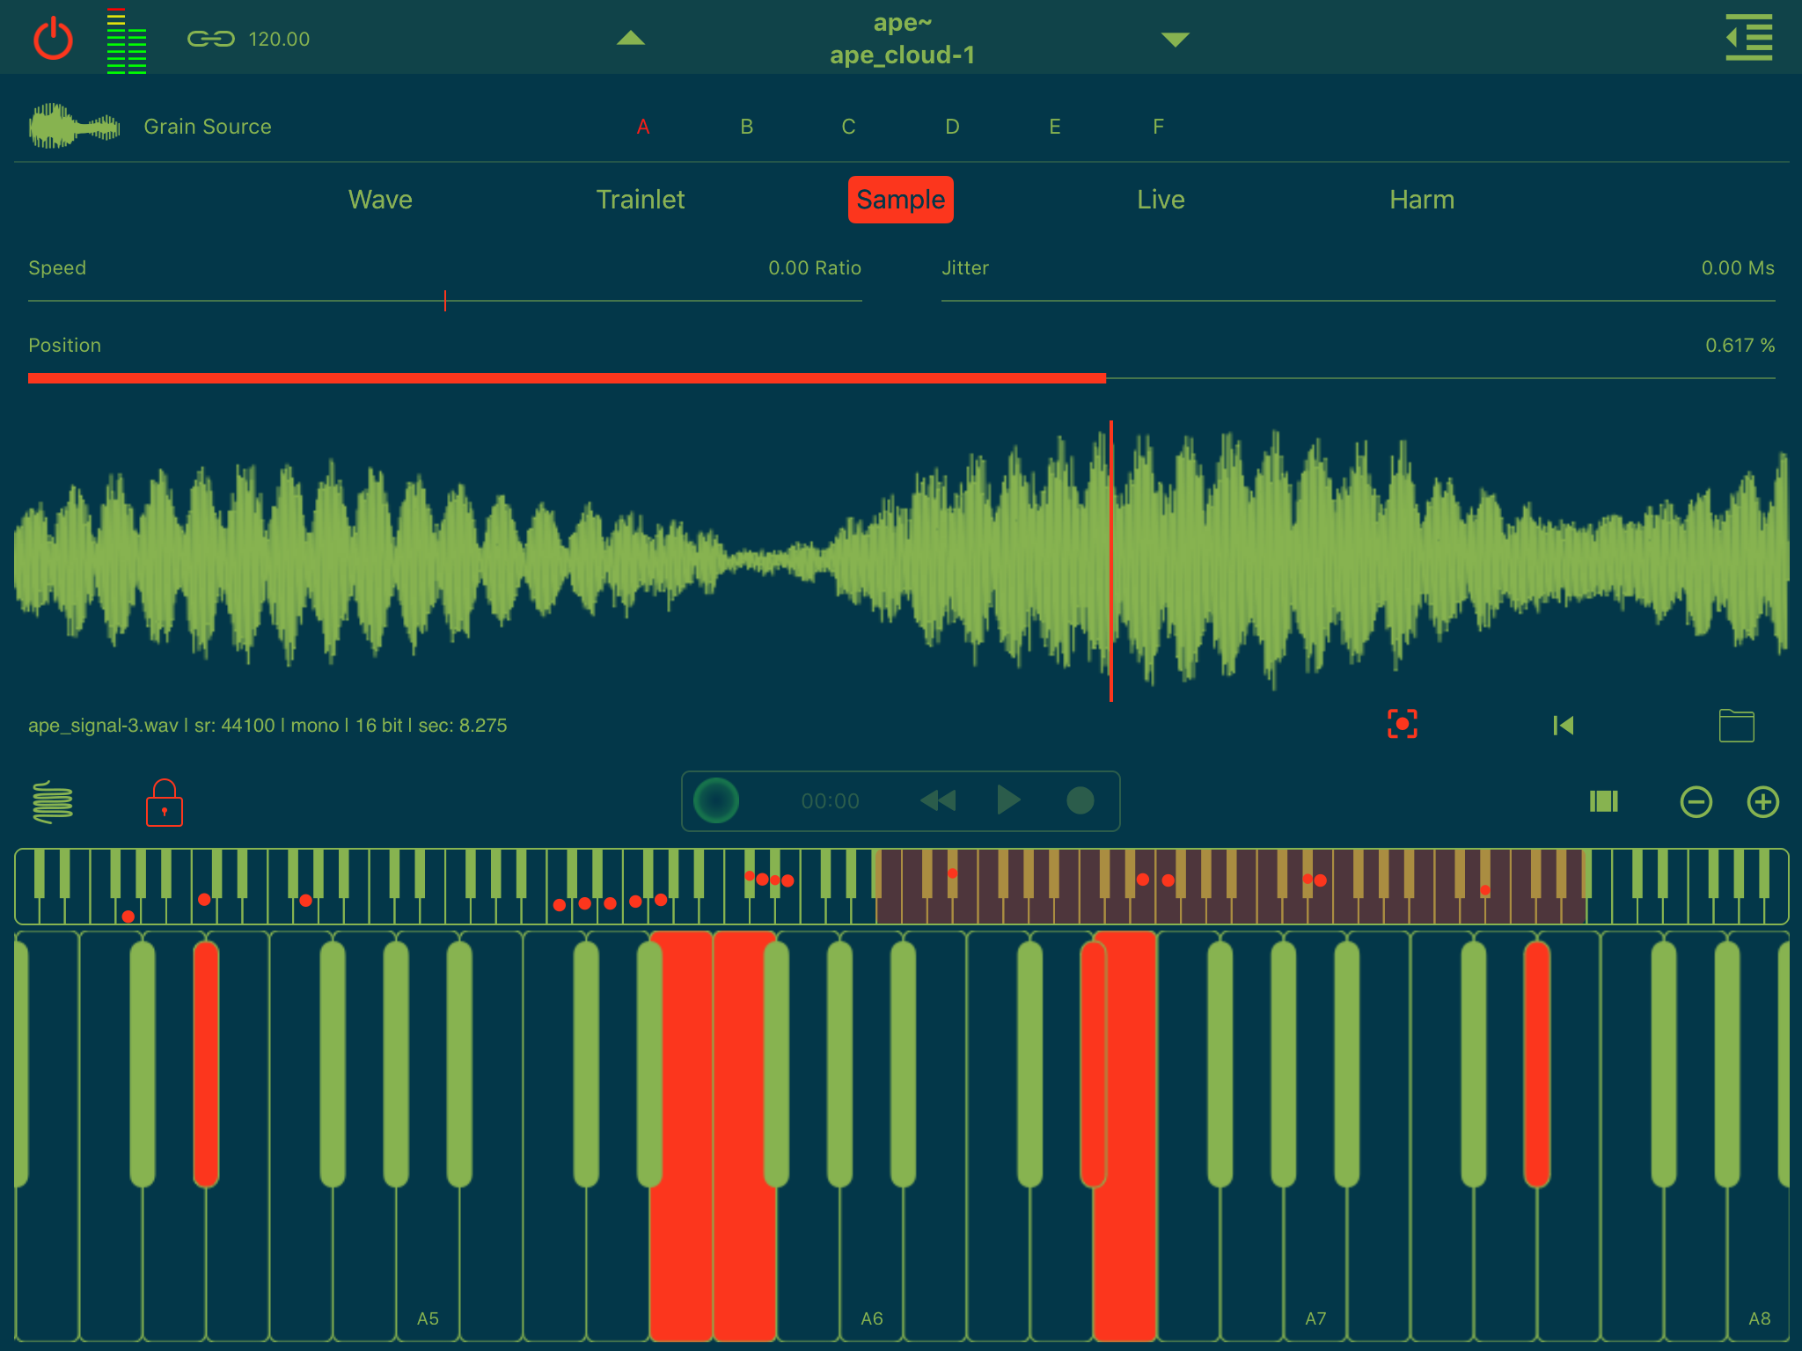The width and height of the screenshot is (1802, 1351).
Task: Switch to the Trainlet grain source
Action: (640, 200)
